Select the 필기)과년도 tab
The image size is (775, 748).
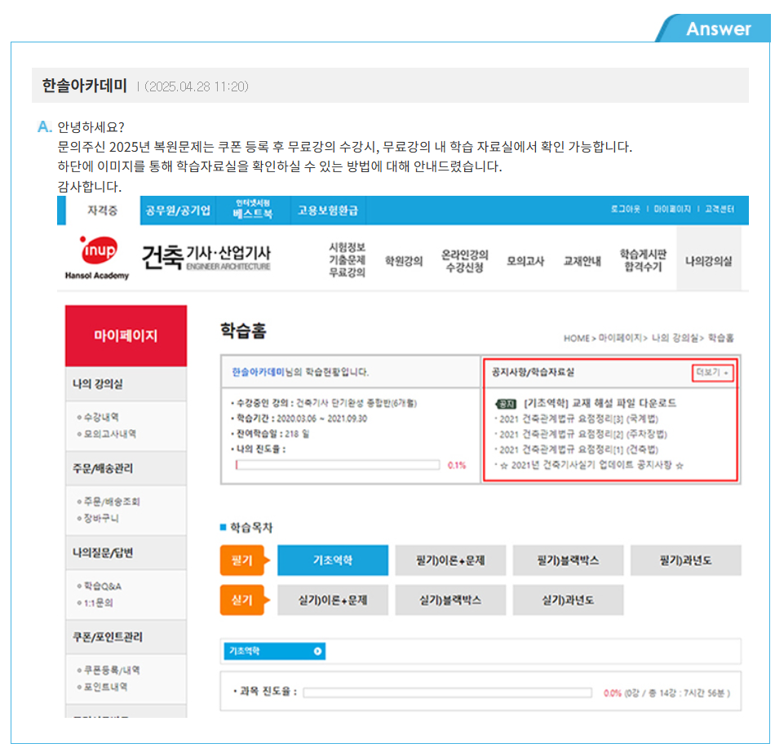(686, 560)
